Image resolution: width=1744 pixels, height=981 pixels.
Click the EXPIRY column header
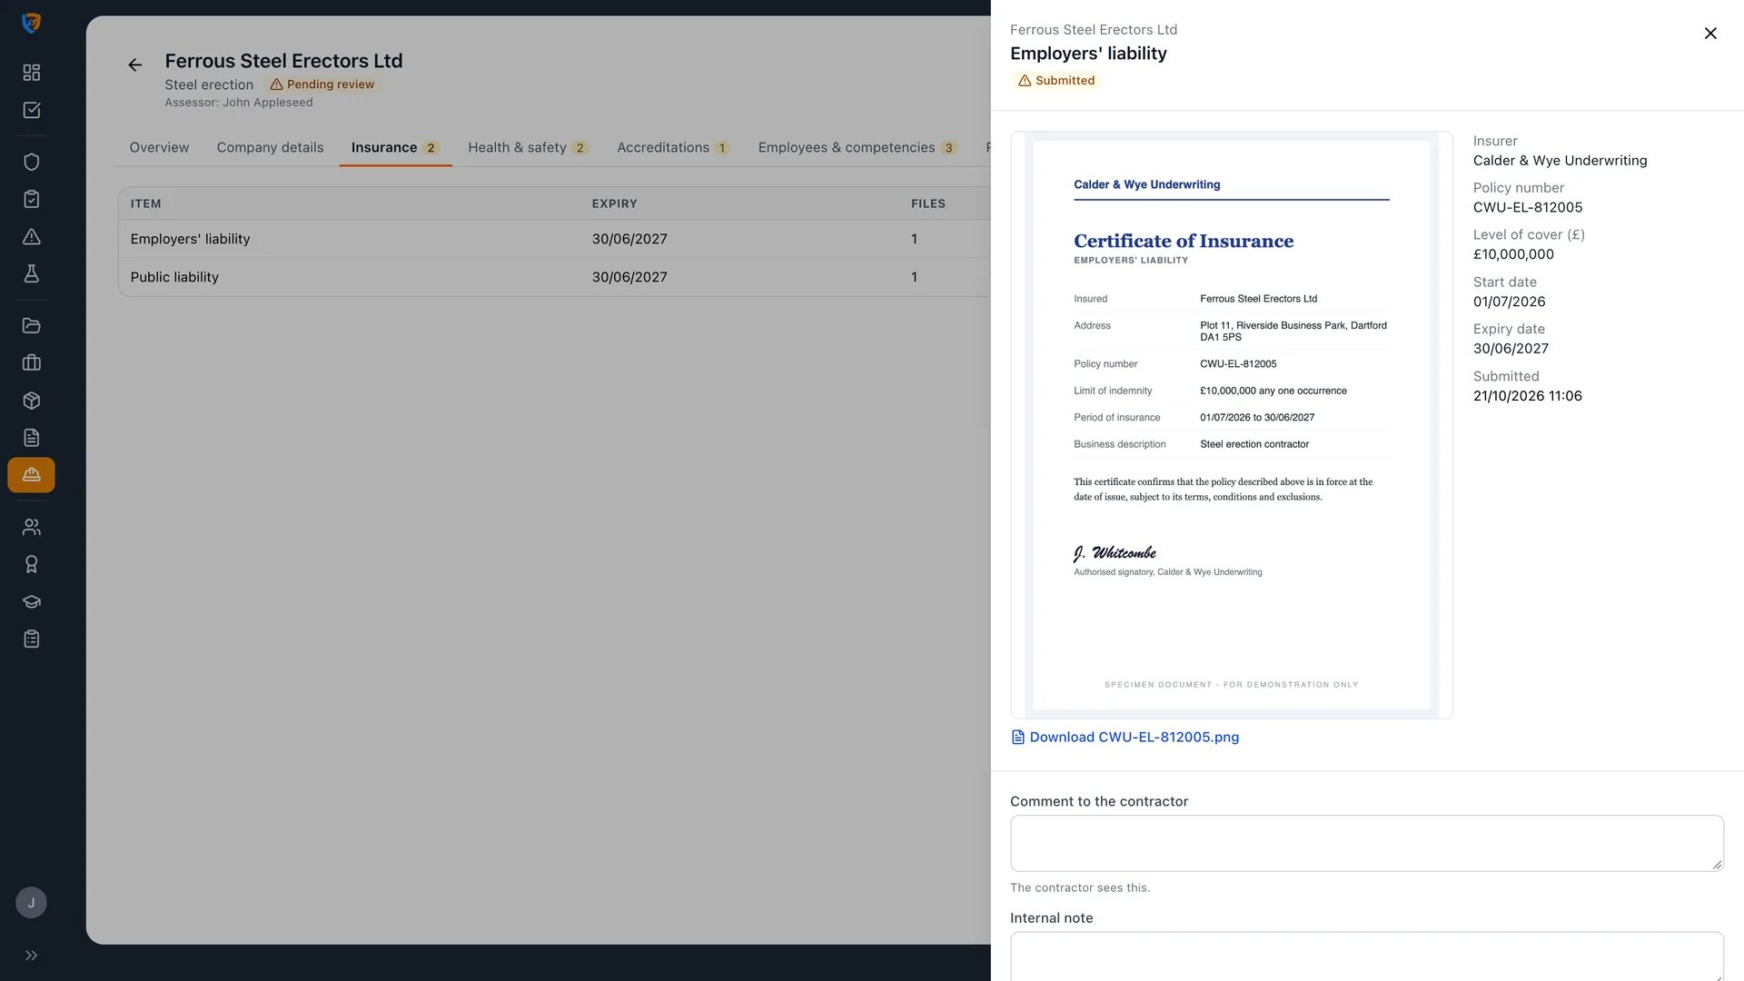[x=614, y=203]
